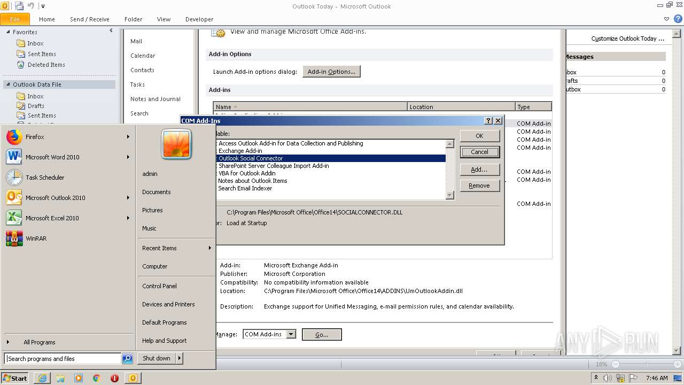This screenshot has height=385, width=684.
Task: Open the Folder ribbon tab
Action: 133,19
